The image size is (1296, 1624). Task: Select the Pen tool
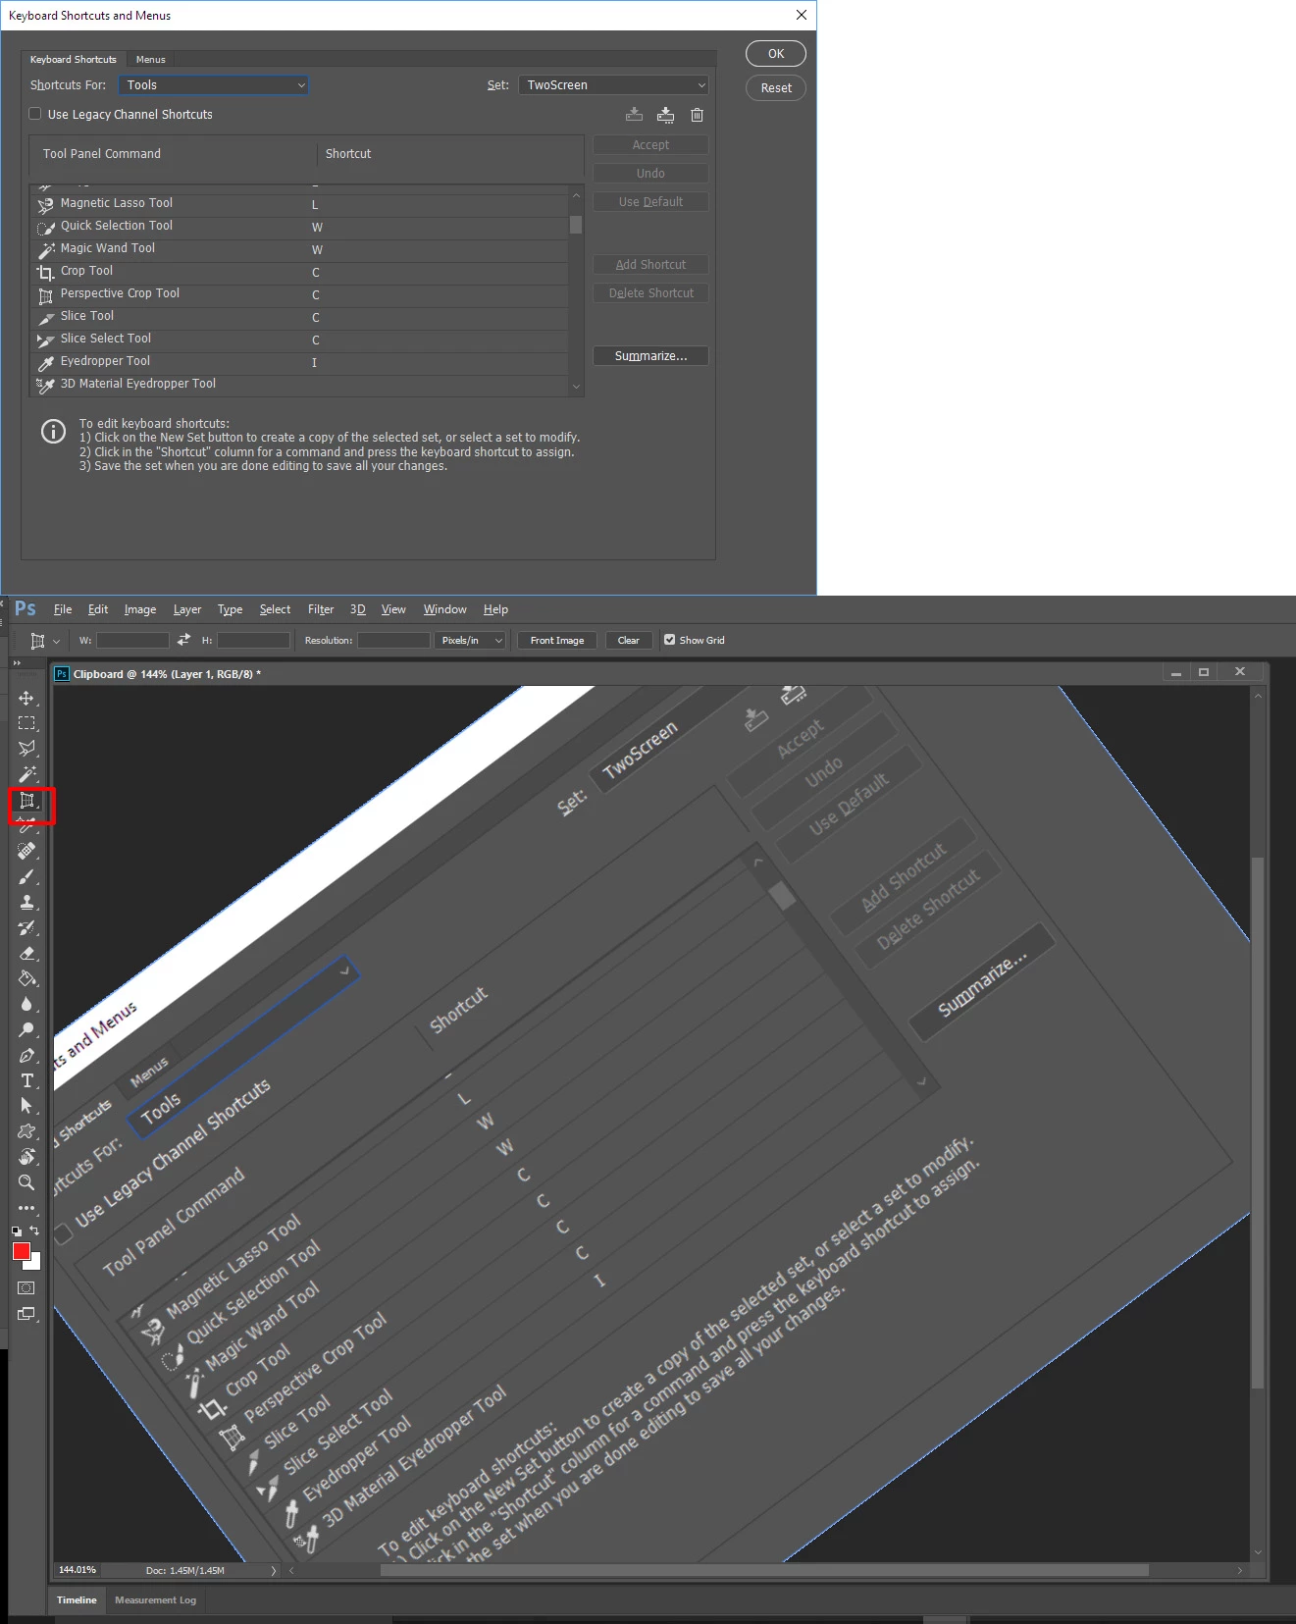click(26, 1056)
